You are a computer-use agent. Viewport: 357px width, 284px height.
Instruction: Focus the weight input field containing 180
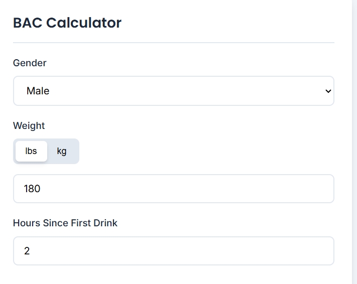click(x=174, y=189)
